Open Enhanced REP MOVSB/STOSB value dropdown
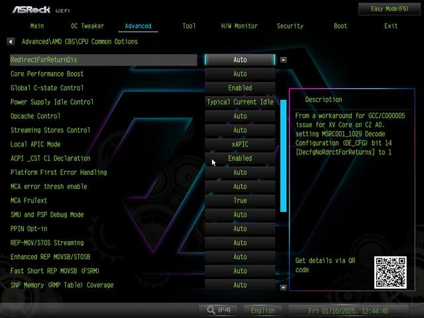This screenshot has width=424, height=318. pos(240,256)
